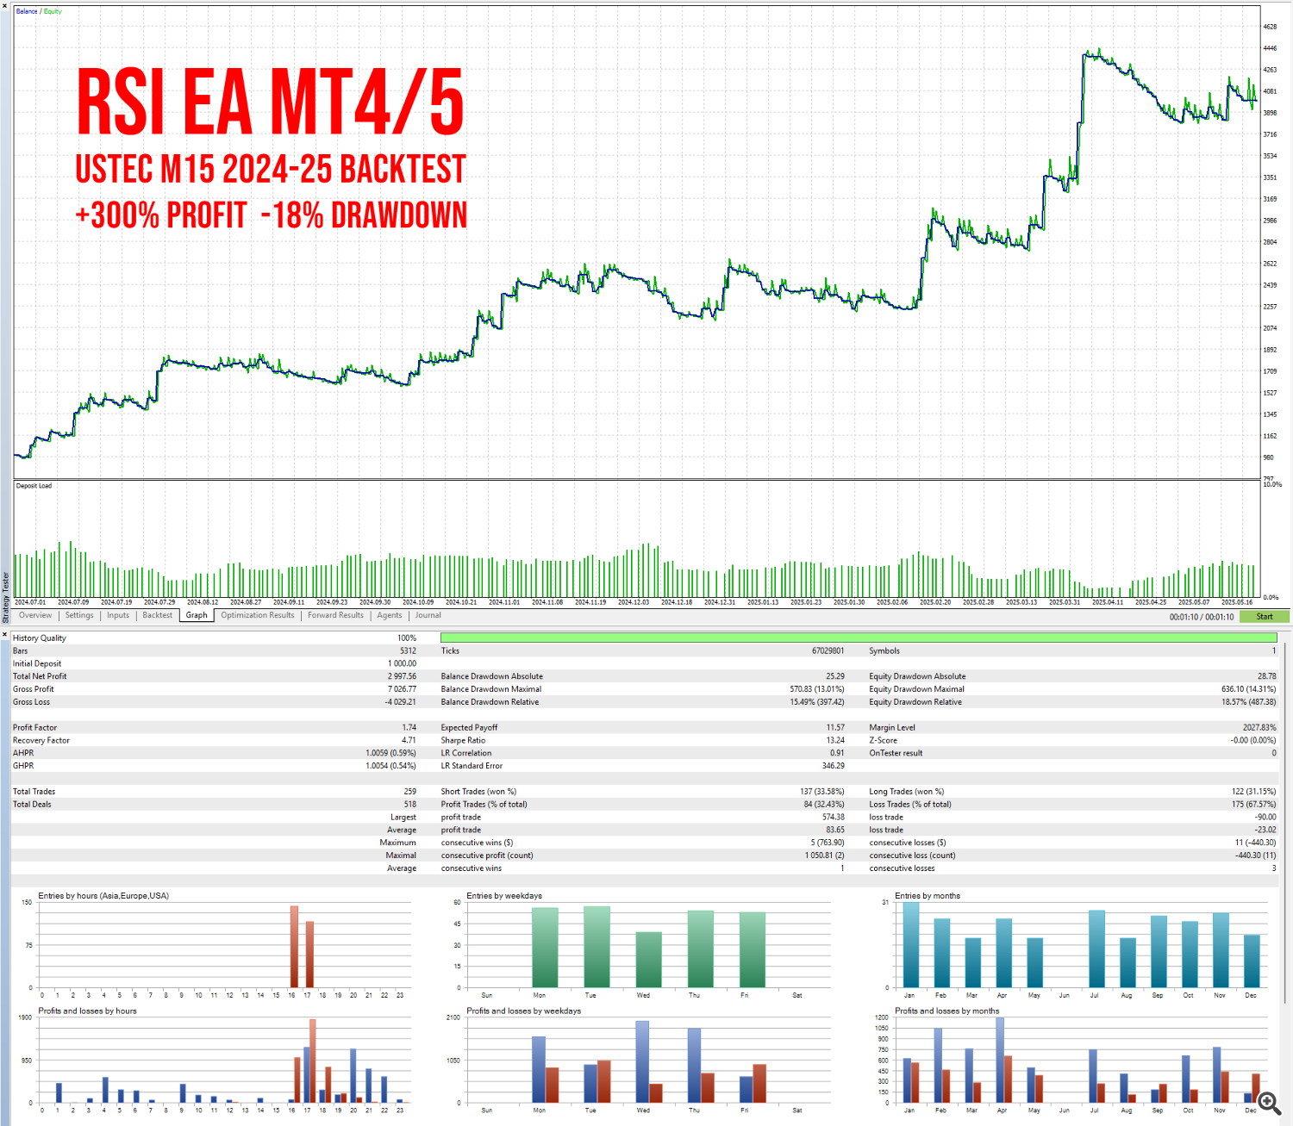The height and width of the screenshot is (1126, 1293).
Task: View the Journal tab
Action: pyautogui.click(x=428, y=615)
